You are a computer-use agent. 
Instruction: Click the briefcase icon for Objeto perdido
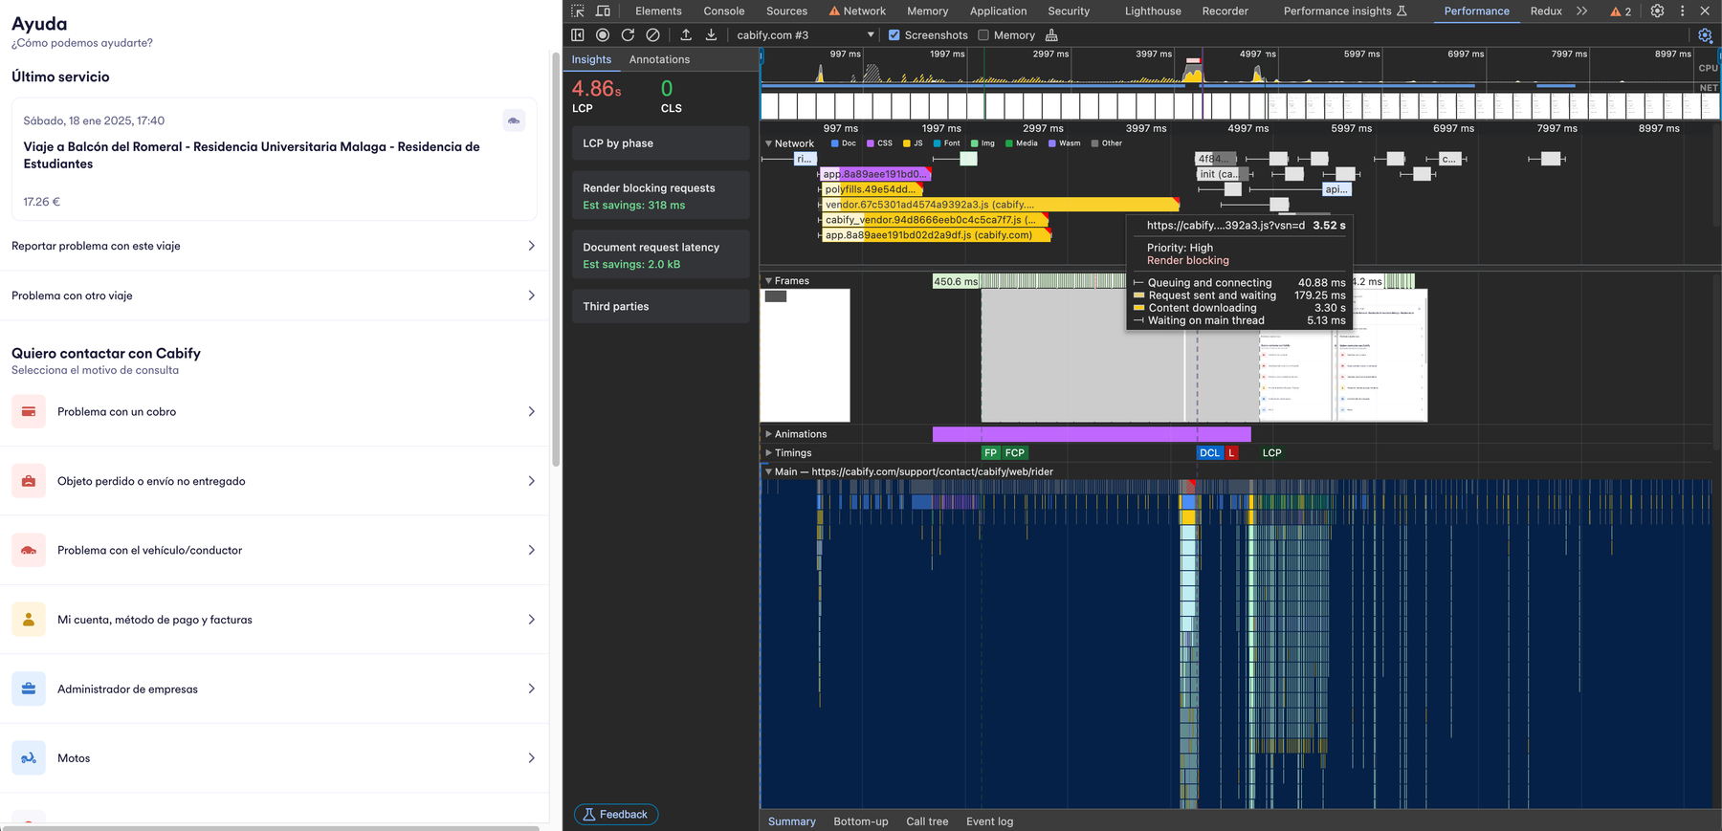point(29,481)
